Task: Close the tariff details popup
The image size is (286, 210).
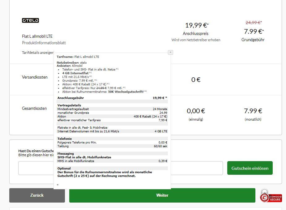Action: click(x=170, y=52)
